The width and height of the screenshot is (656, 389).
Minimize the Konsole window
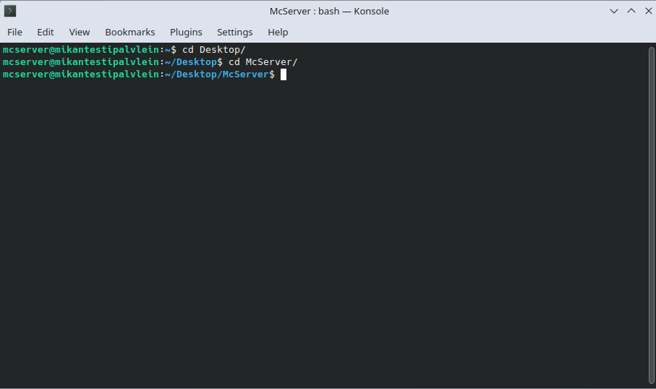point(614,11)
